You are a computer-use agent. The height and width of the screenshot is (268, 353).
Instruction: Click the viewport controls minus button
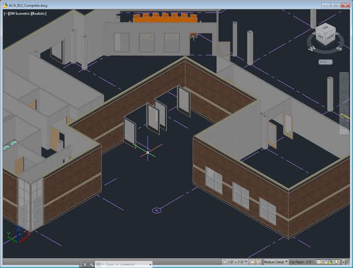pos(6,13)
